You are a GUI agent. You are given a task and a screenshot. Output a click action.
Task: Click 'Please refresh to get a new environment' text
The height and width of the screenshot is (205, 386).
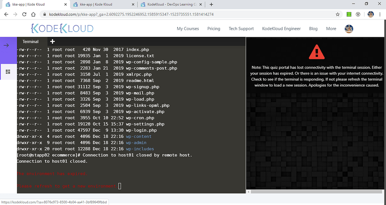coord(67,186)
